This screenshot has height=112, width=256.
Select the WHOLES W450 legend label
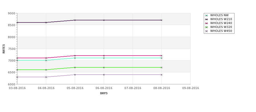[221, 31]
